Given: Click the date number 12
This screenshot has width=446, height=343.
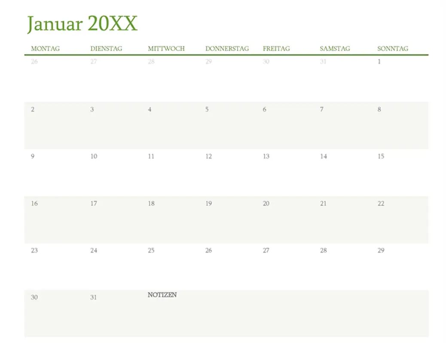Looking at the screenshot, I should tap(209, 156).
